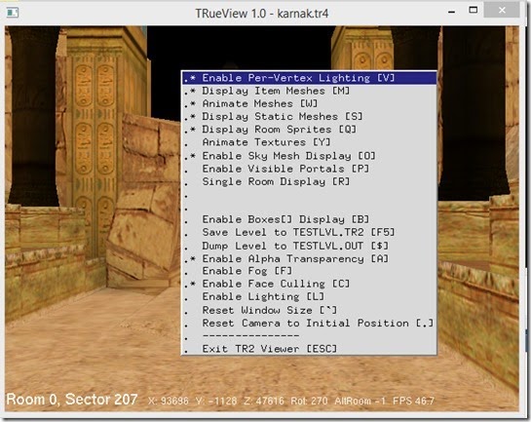Screen dimensions: 531x422
Task: Toggle Display Item Meshes [M]
Action: pos(309,91)
